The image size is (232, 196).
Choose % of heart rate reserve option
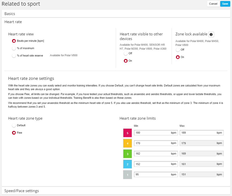14,56
